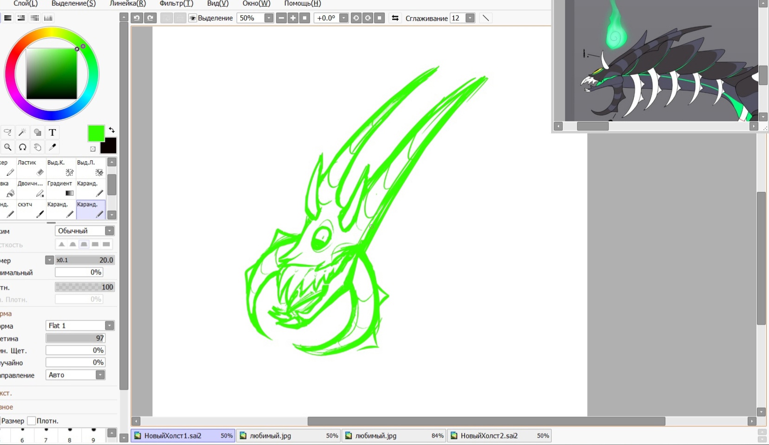The width and height of the screenshot is (769, 445).
Task: Swap foreground and background colors
Action: (112, 130)
